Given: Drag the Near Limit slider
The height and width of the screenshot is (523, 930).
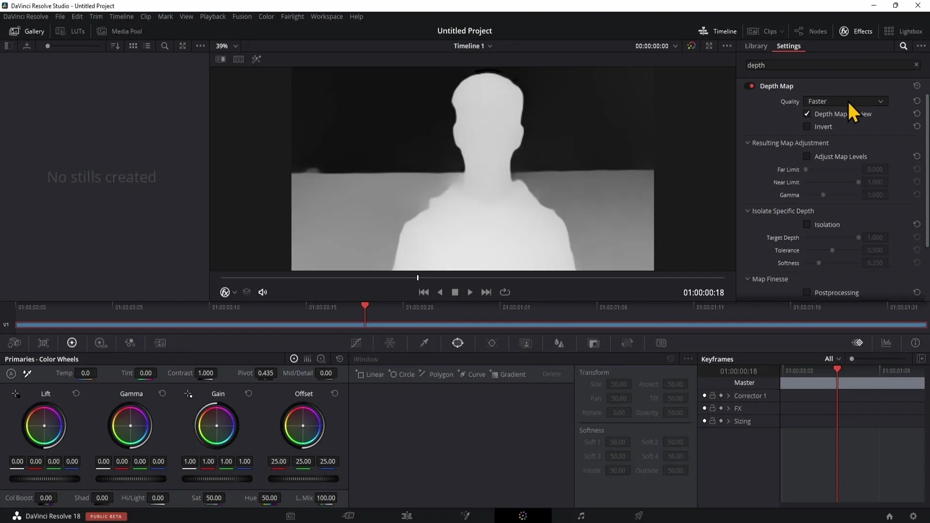Looking at the screenshot, I should (x=858, y=183).
